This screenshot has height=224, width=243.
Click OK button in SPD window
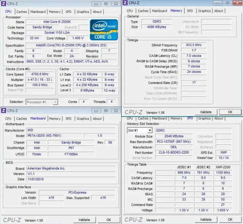[x=230, y=220]
